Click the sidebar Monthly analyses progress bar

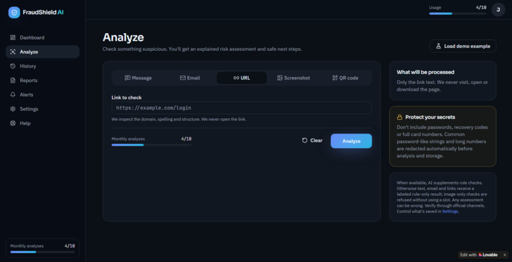point(43,252)
